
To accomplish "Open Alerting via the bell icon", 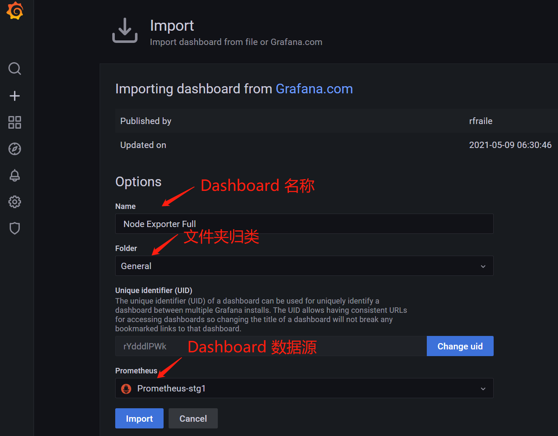I will point(14,175).
